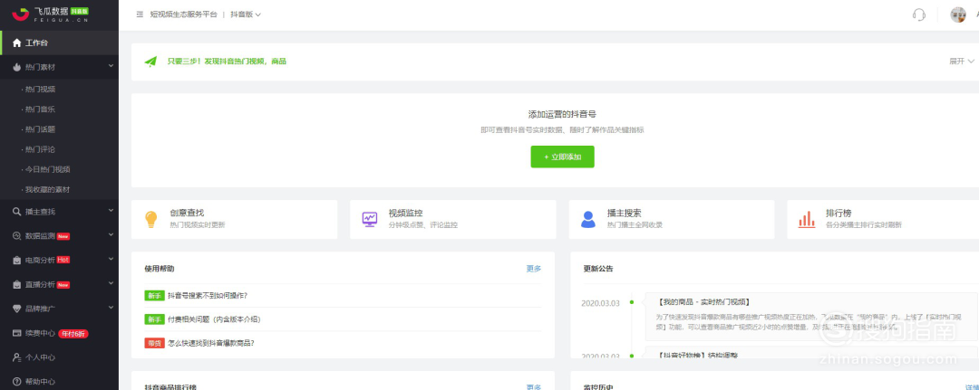979x390 pixels.
Task: Click the purple monitor 视频监控 icon
Action: point(370,219)
